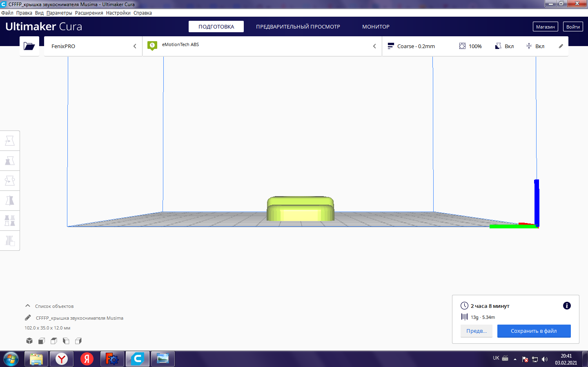Open the Вид menu

(39, 13)
